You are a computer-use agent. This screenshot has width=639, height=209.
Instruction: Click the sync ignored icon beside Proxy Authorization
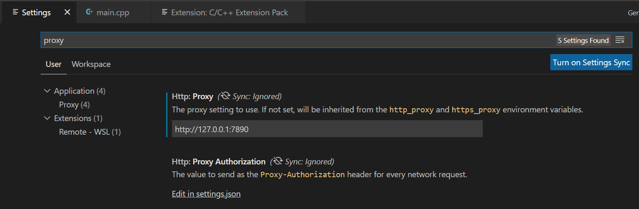pyautogui.click(x=278, y=161)
